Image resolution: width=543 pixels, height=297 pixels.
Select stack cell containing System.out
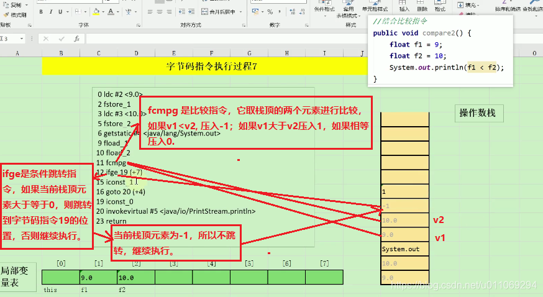[404, 249]
